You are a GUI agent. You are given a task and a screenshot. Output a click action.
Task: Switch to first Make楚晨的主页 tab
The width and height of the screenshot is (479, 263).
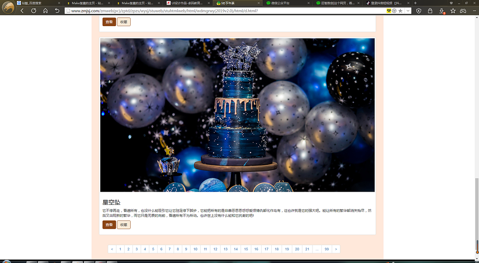click(88, 3)
